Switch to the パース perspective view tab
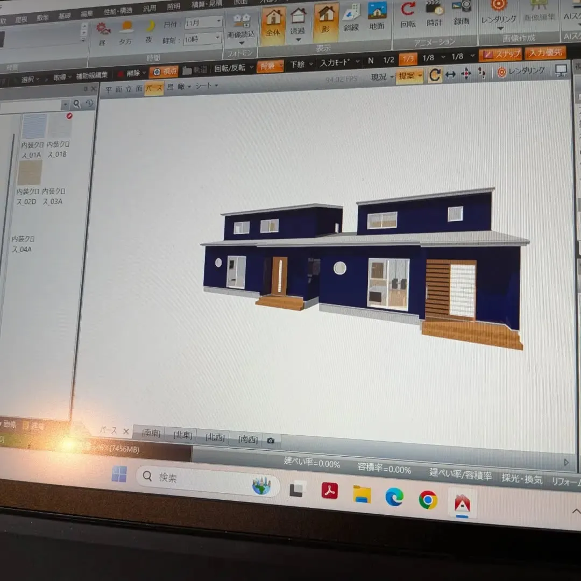 (x=154, y=88)
